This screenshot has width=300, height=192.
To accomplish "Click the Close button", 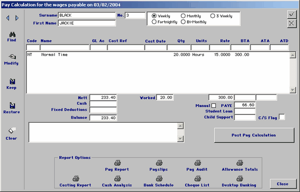I will point(283,184).
